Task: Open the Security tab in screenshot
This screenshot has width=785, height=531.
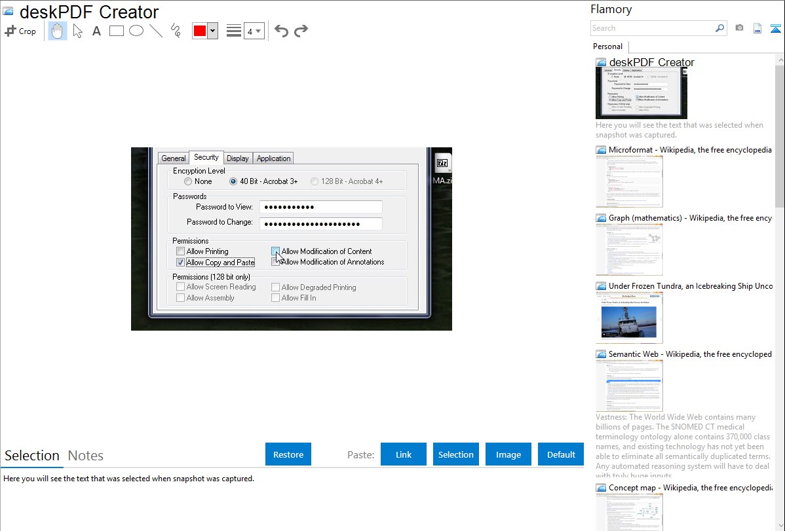Action: click(x=206, y=157)
